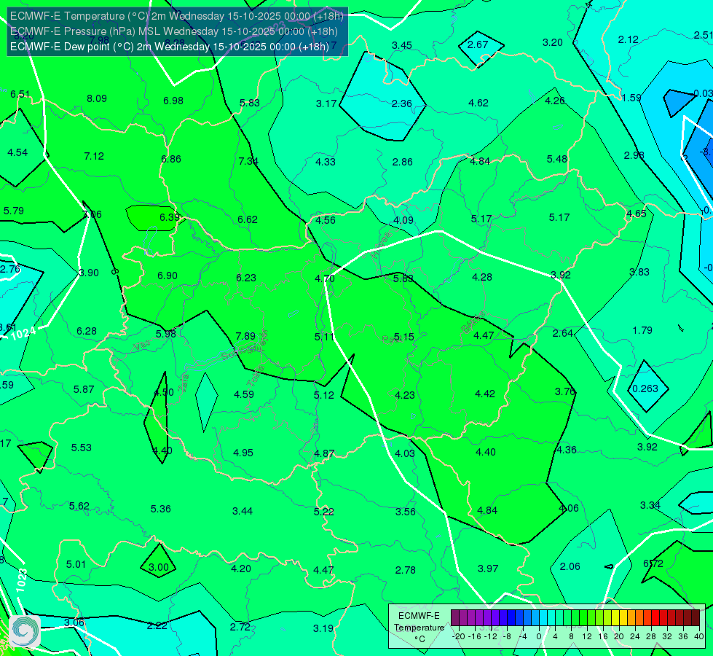Click the 5.15 value near Pest
The width and height of the screenshot is (713, 656).
pyautogui.click(x=403, y=337)
